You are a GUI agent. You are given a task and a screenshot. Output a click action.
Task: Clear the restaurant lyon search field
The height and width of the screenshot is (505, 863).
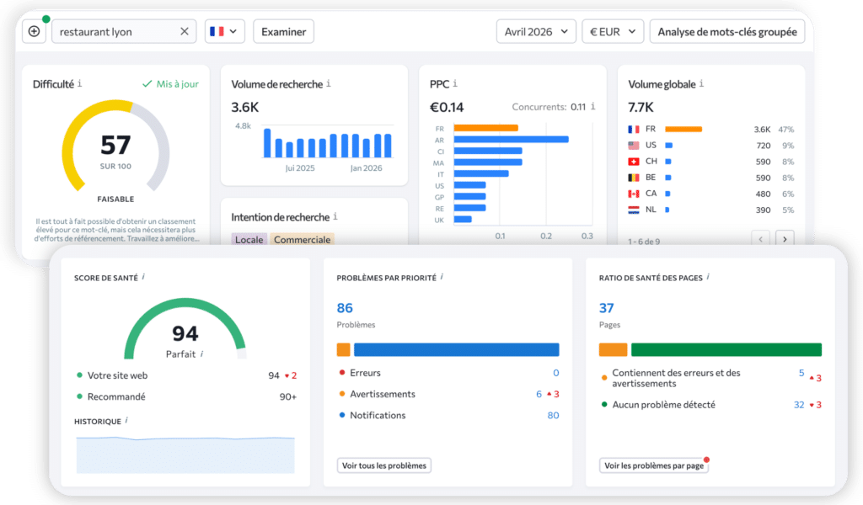185,31
